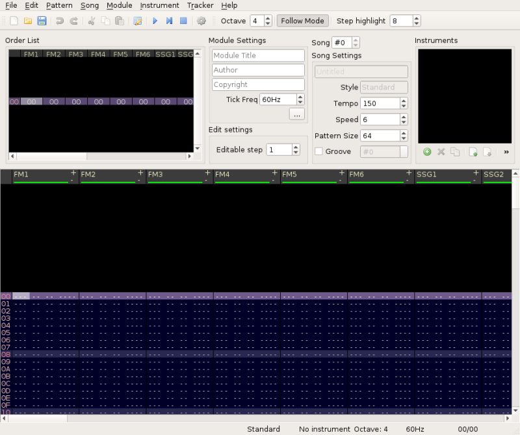Enable the Groove checkbox
Screen dimensions: 520x435
tap(318, 151)
